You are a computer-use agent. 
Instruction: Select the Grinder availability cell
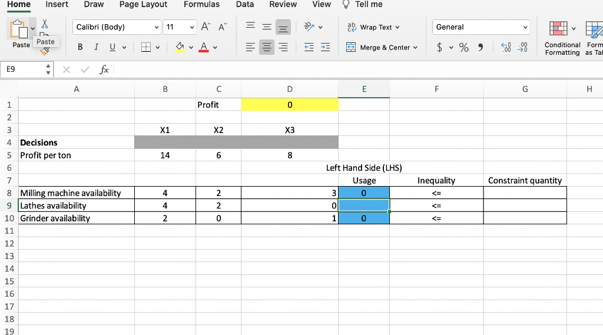click(77, 218)
